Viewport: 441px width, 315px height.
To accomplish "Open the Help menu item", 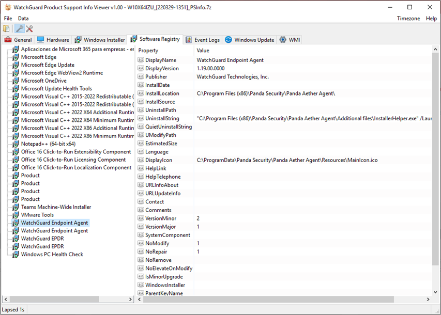I will point(432,18).
